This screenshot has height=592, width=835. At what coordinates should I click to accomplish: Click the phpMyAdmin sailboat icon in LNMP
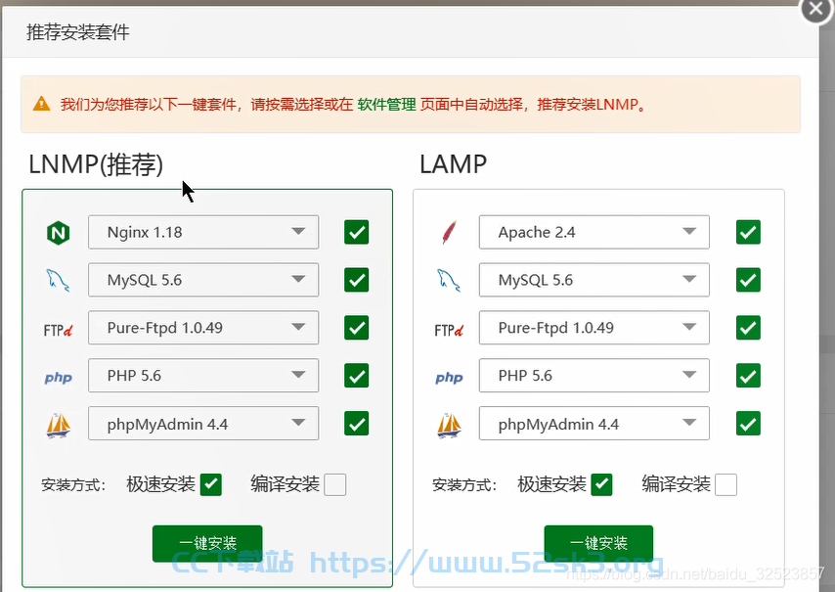pos(58,426)
